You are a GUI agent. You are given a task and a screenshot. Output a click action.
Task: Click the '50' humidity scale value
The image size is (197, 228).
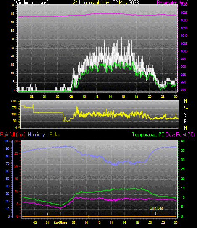click(x=8, y=179)
